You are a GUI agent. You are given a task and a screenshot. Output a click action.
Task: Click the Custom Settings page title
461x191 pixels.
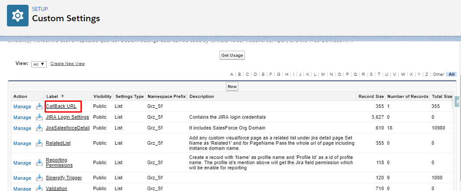pyautogui.click(x=66, y=19)
